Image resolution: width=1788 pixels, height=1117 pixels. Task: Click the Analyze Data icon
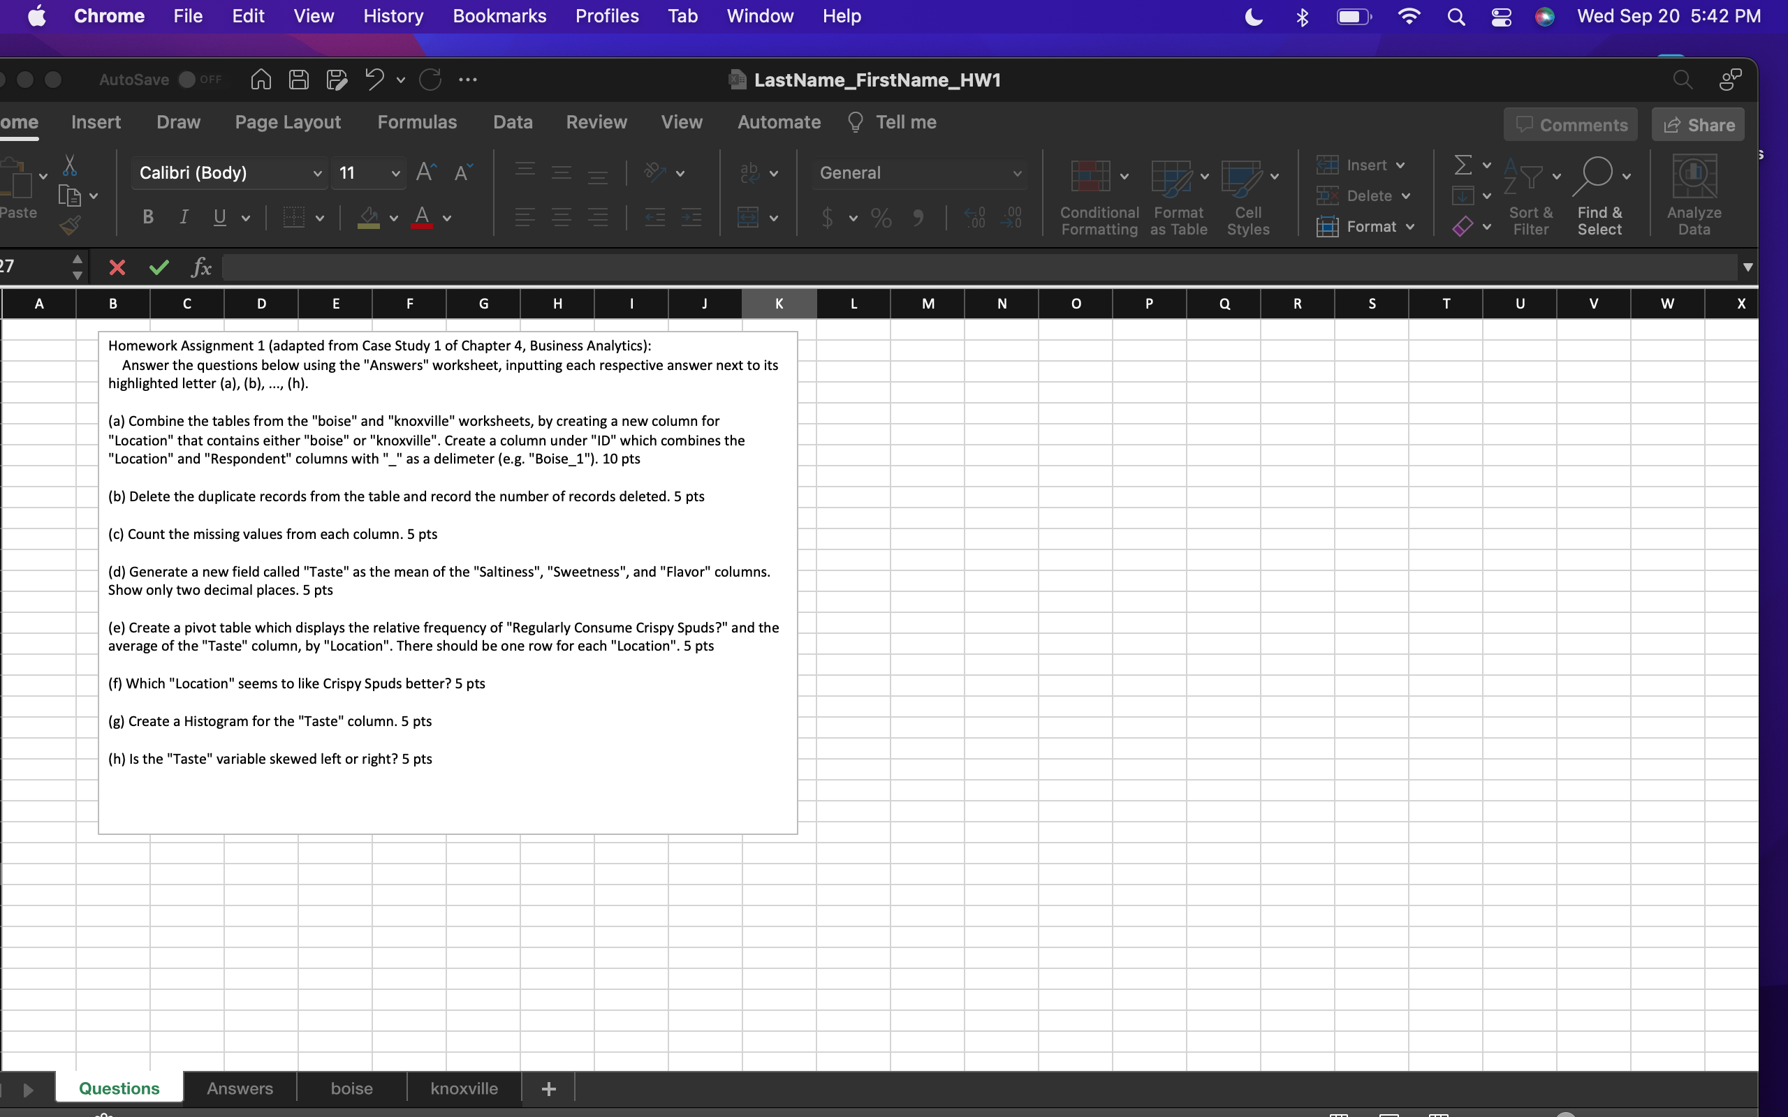(x=1694, y=176)
